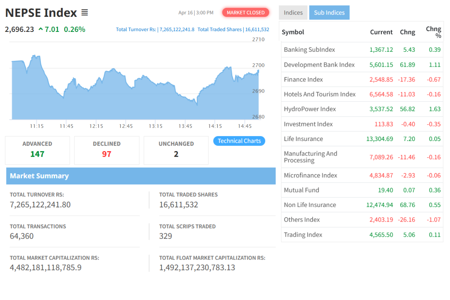Click the Development Bank change 61.89

(x=408, y=64)
